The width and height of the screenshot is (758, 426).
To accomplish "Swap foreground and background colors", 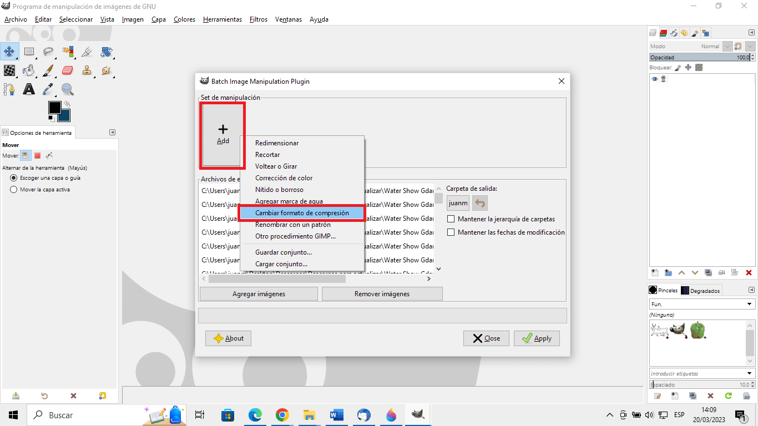I will (67, 104).
